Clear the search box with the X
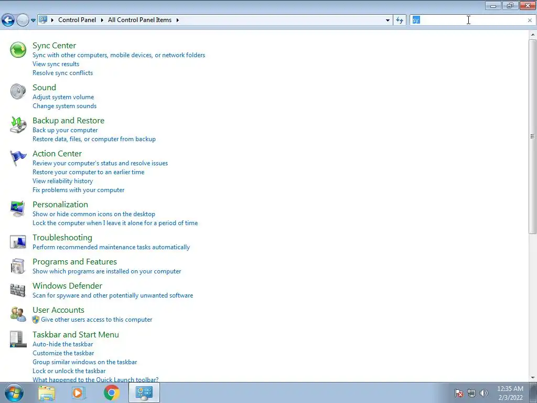537x403 pixels. point(530,20)
